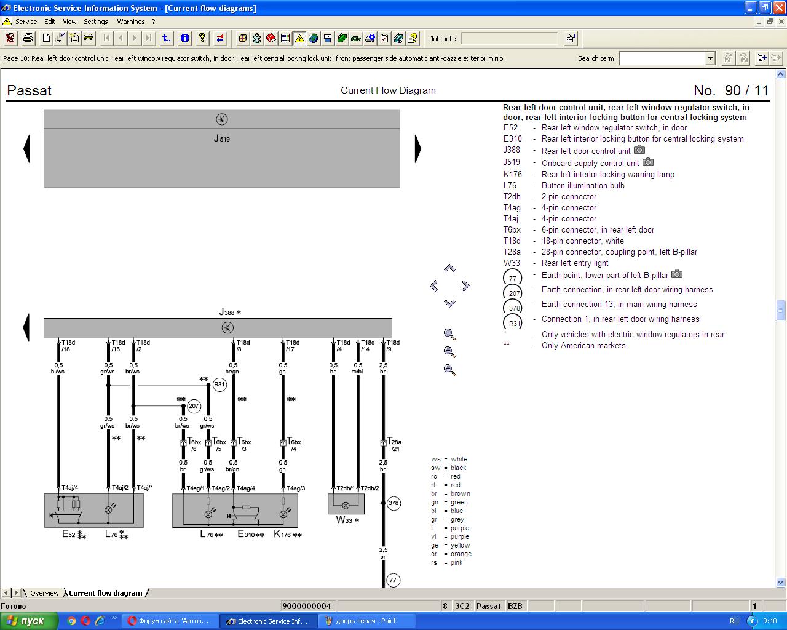This screenshot has height=630, width=787.
Task: Open the Settings menu
Action: pos(96,22)
